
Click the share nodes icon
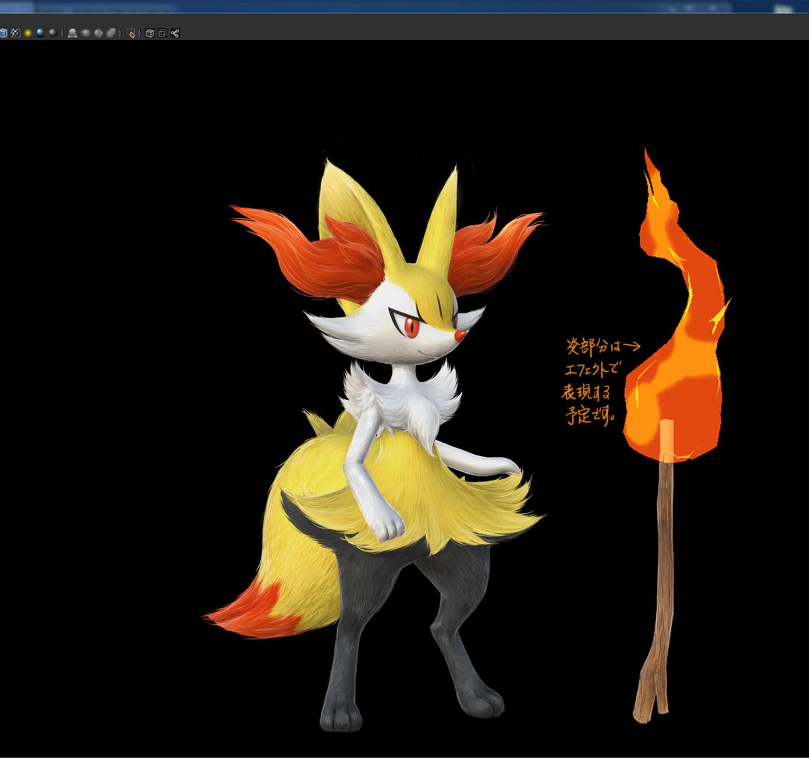[x=175, y=33]
